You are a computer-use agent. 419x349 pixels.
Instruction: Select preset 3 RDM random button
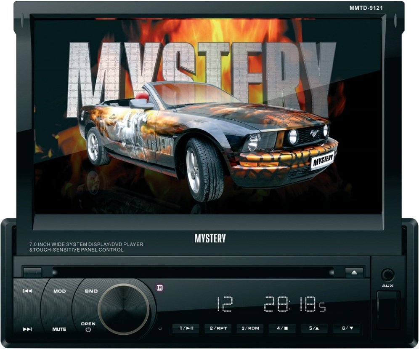click(250, 328)
